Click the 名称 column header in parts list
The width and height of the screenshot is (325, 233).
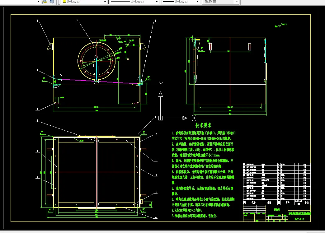[269, 202]
